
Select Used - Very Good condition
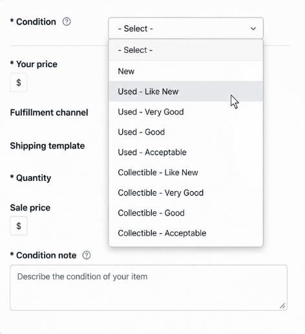coord(185,112)
